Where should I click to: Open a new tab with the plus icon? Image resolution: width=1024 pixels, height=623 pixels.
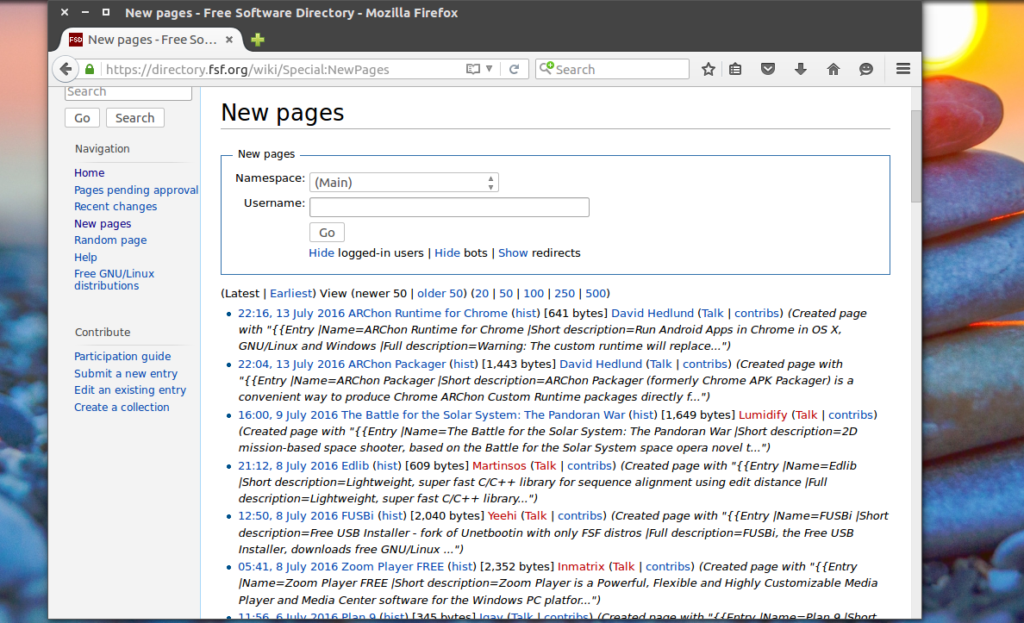[x=257, y=40]
